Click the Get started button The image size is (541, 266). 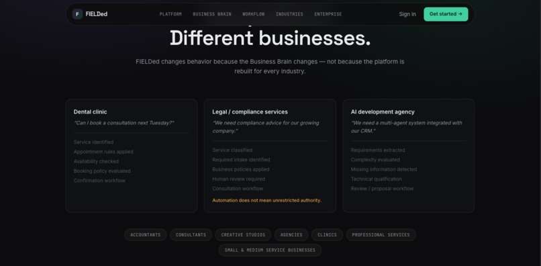click(x=446, y=14)
